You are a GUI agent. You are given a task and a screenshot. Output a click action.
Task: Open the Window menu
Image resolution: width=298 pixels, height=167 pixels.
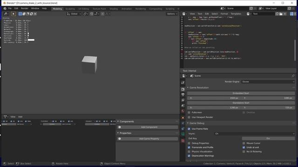35,8
